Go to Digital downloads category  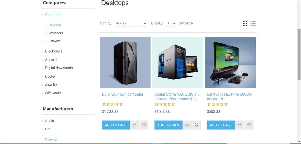pyautogui.click(x=59, y=68)
